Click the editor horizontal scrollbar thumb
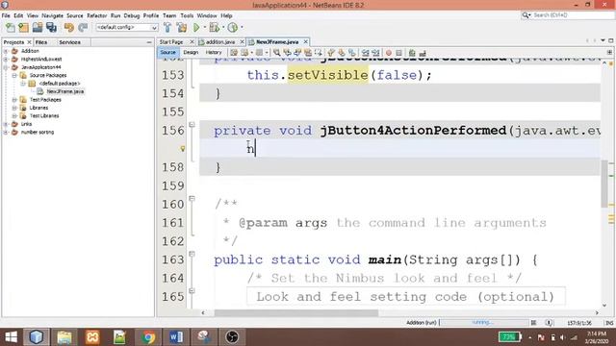The image size is (616, 346). point(295,312)
